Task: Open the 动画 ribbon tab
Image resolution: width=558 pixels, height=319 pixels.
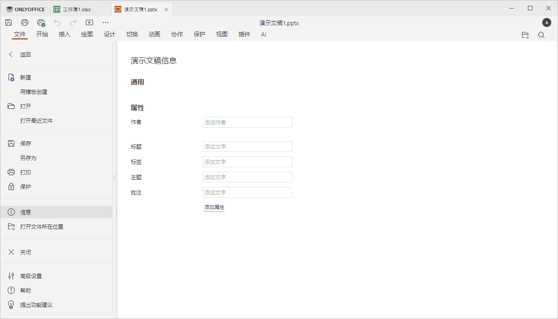Action: point(154,34)
